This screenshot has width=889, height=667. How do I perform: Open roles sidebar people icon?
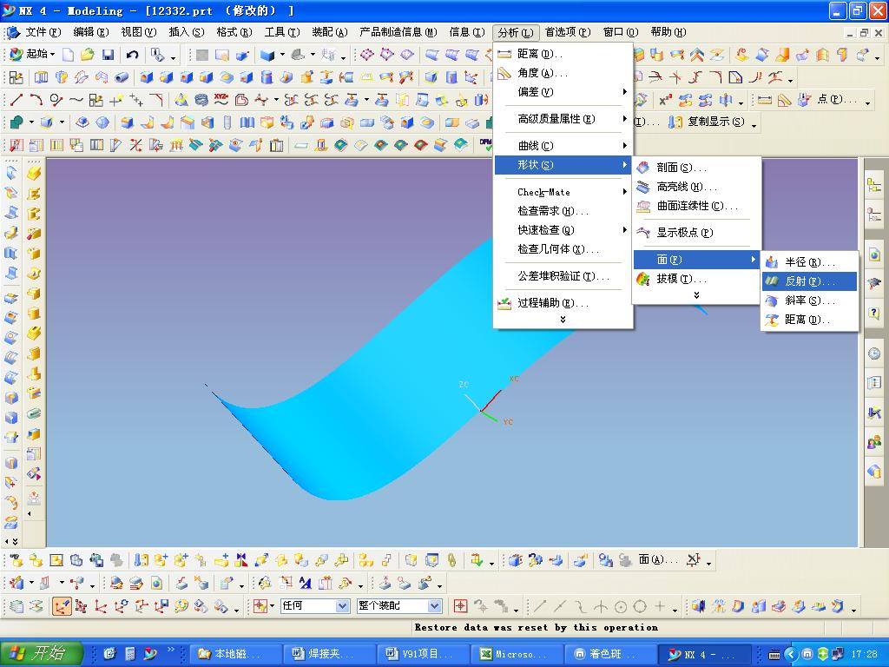pyautogui.click(x=874, y=442)
